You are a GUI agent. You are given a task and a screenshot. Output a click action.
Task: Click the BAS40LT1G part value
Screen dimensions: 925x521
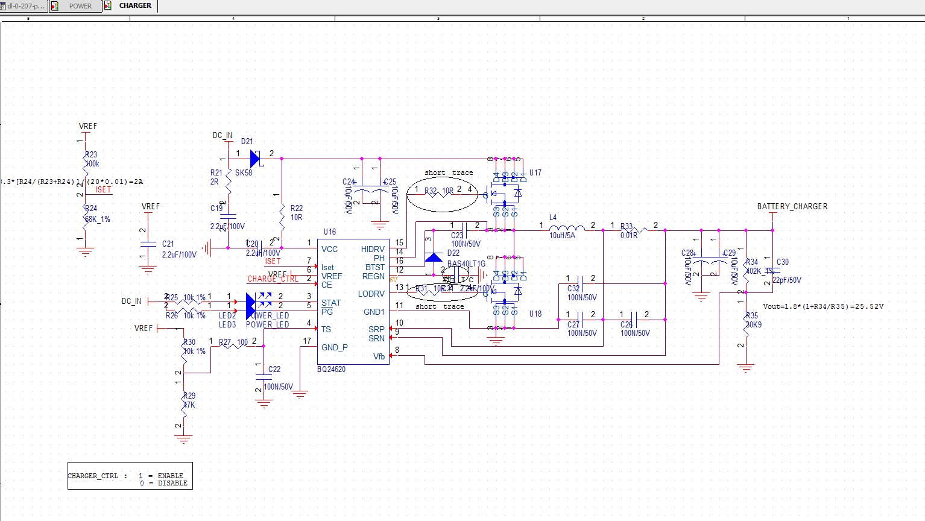click(x=466, y=264)
